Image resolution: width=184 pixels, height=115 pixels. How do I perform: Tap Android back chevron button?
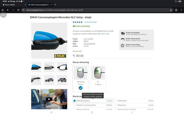[x=132, y=112]
